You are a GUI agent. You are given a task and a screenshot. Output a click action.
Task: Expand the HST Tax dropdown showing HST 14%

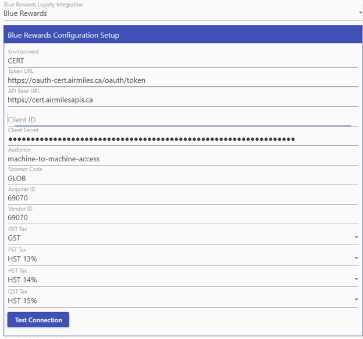click(183, 280)
